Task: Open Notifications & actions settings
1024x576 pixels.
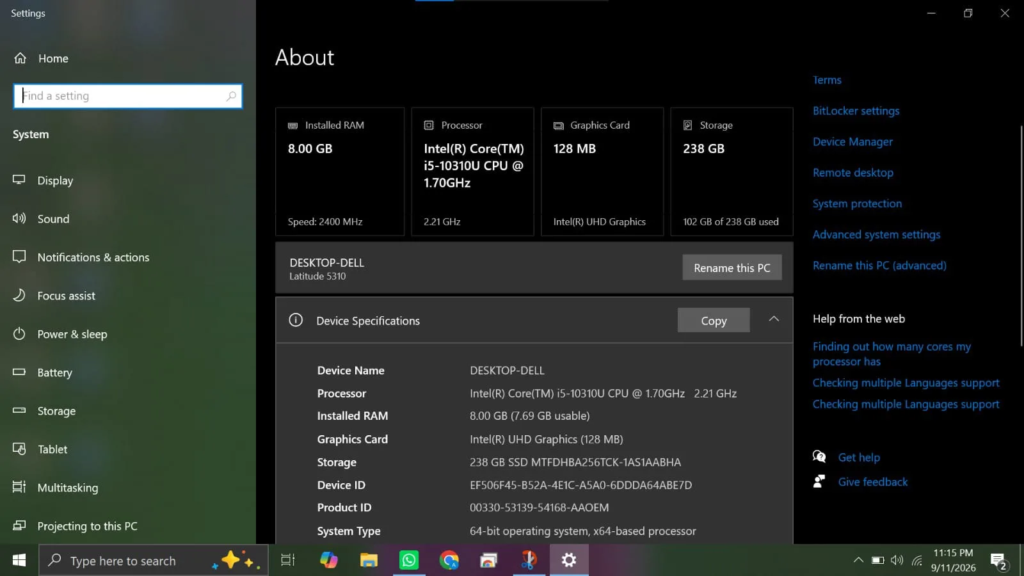Action: point(93,257)
